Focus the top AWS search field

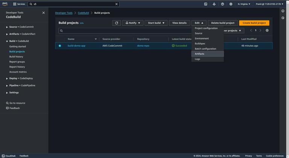(x=73, y=4)
